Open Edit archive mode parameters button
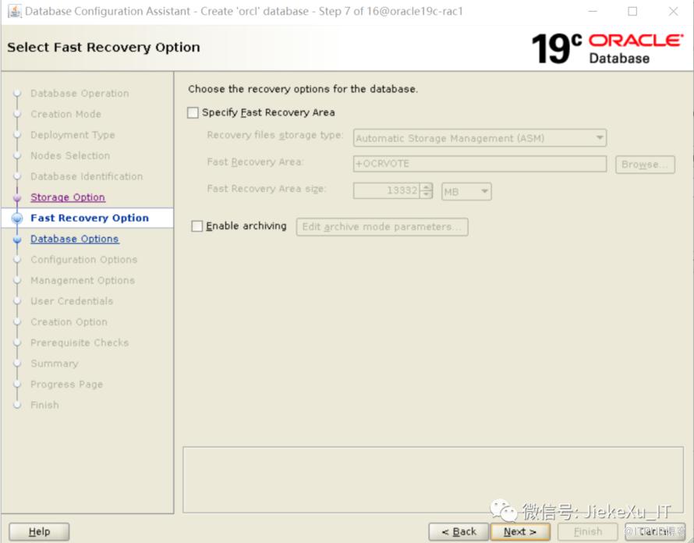 tap(382, 227)
